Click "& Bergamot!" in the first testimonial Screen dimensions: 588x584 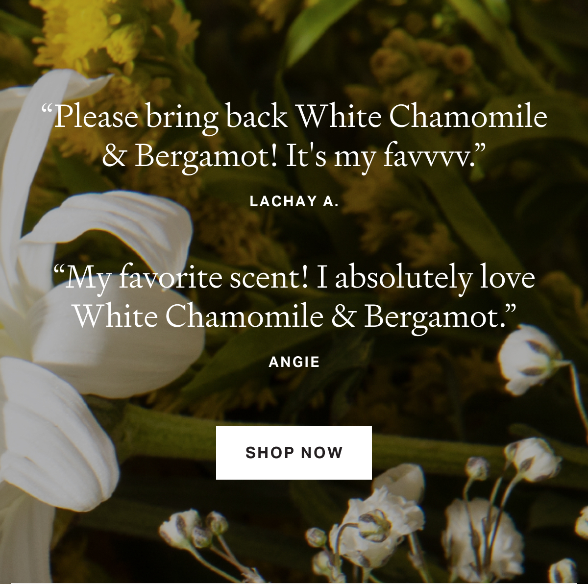[190, 158]
